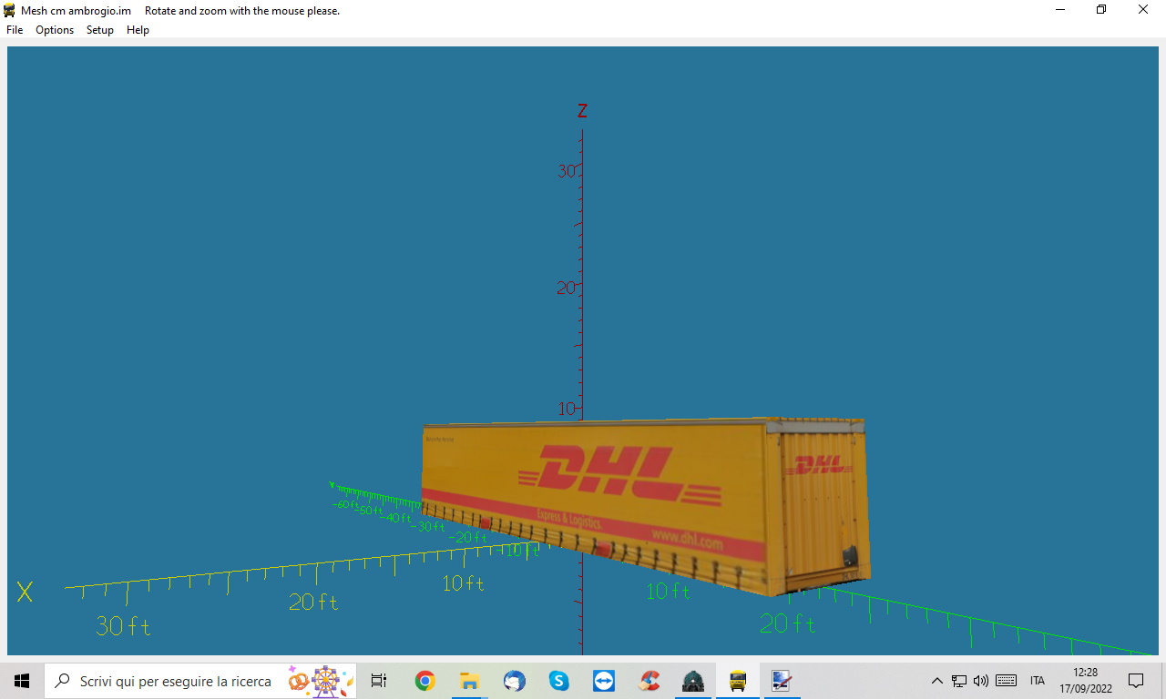The height and width of the screenshot is (699, 1166).
Task: Open the notification center icon
Action: [x=1136, y=681]
